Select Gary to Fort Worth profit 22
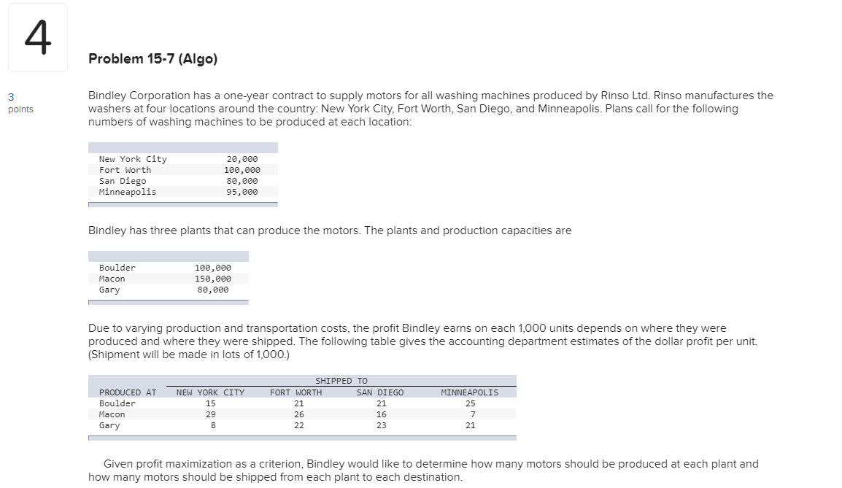 (299, 425)
